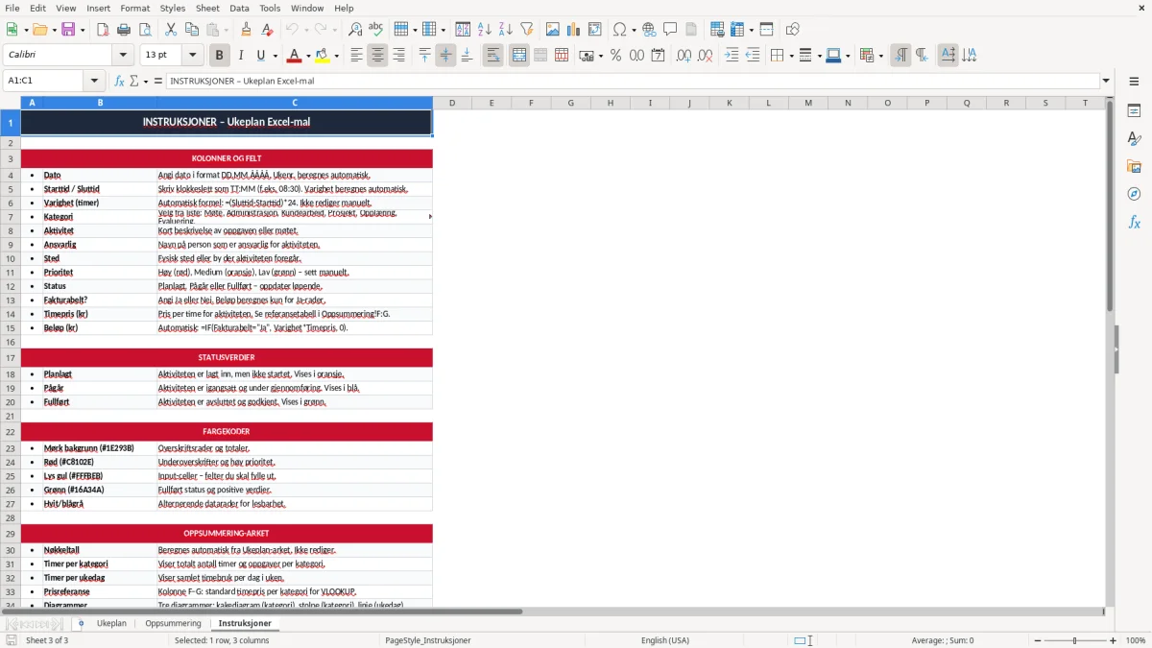Click the Add Decimal Place icon
The image size is (1152, 648).
click(x=684, y=56)
